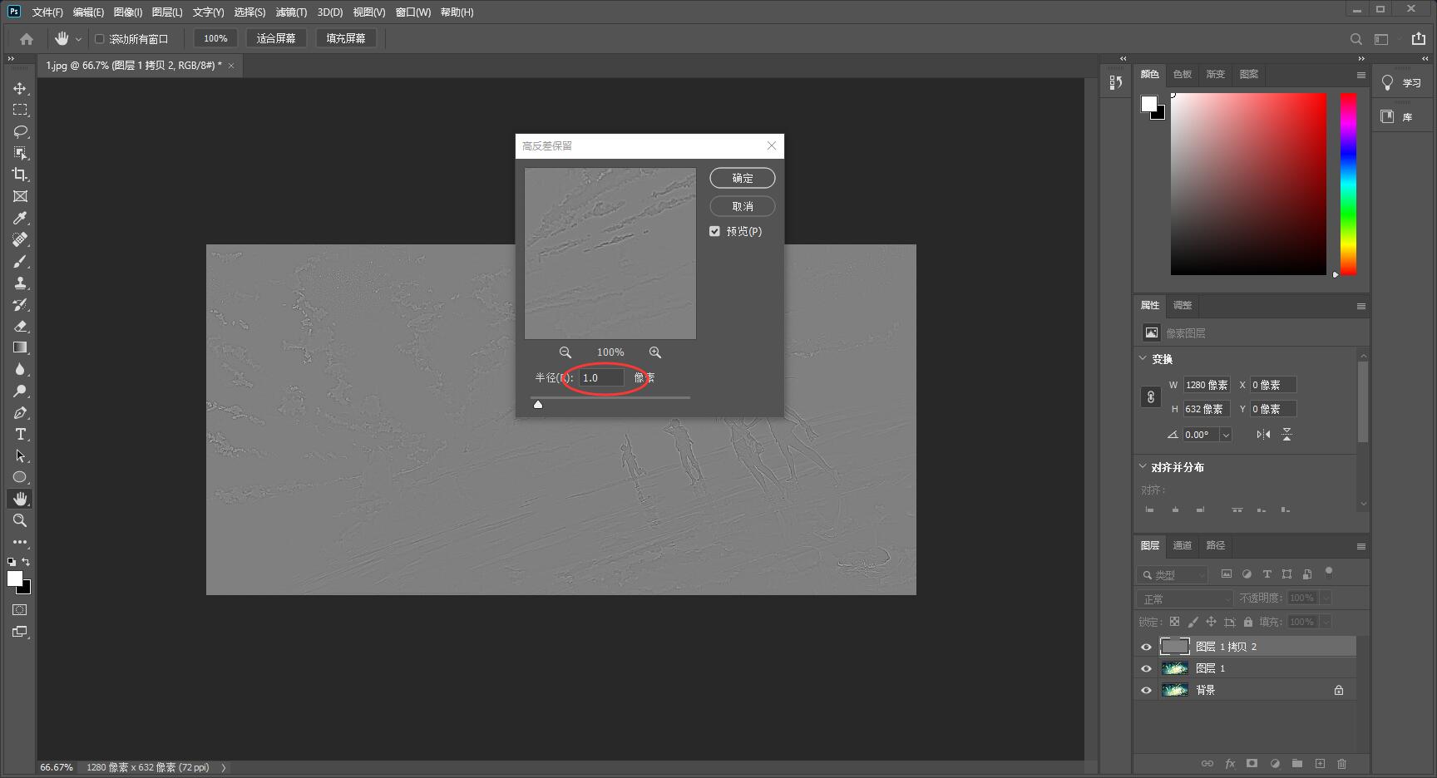
Task: Open the 滤镜(T) menu
Action: pos(291,12)
